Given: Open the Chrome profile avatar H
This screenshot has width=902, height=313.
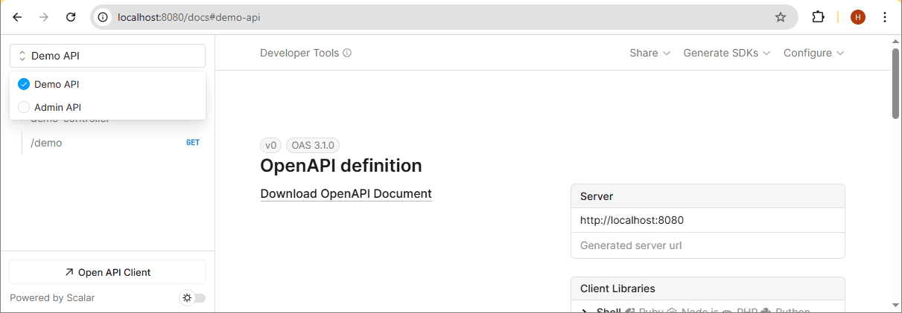Looking at the screenshot, I should [858, 17].
